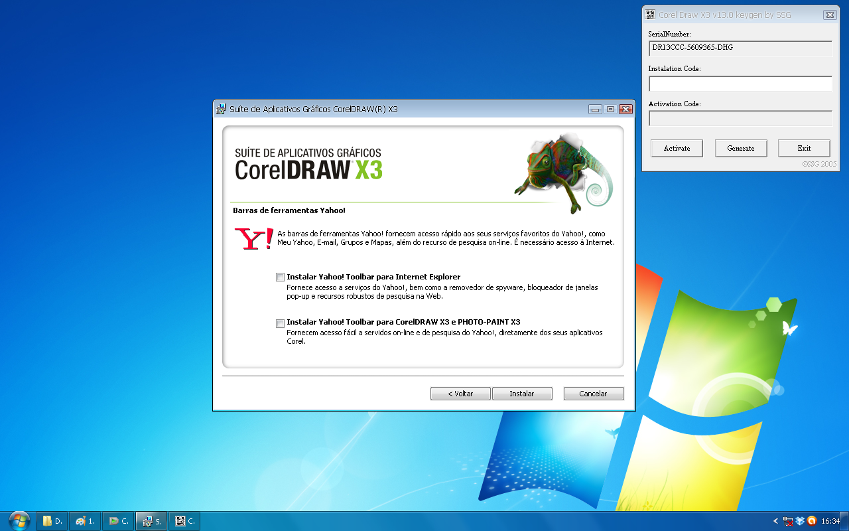
Task: Click the network disconnected tray icon
Action: click(789, 521)
